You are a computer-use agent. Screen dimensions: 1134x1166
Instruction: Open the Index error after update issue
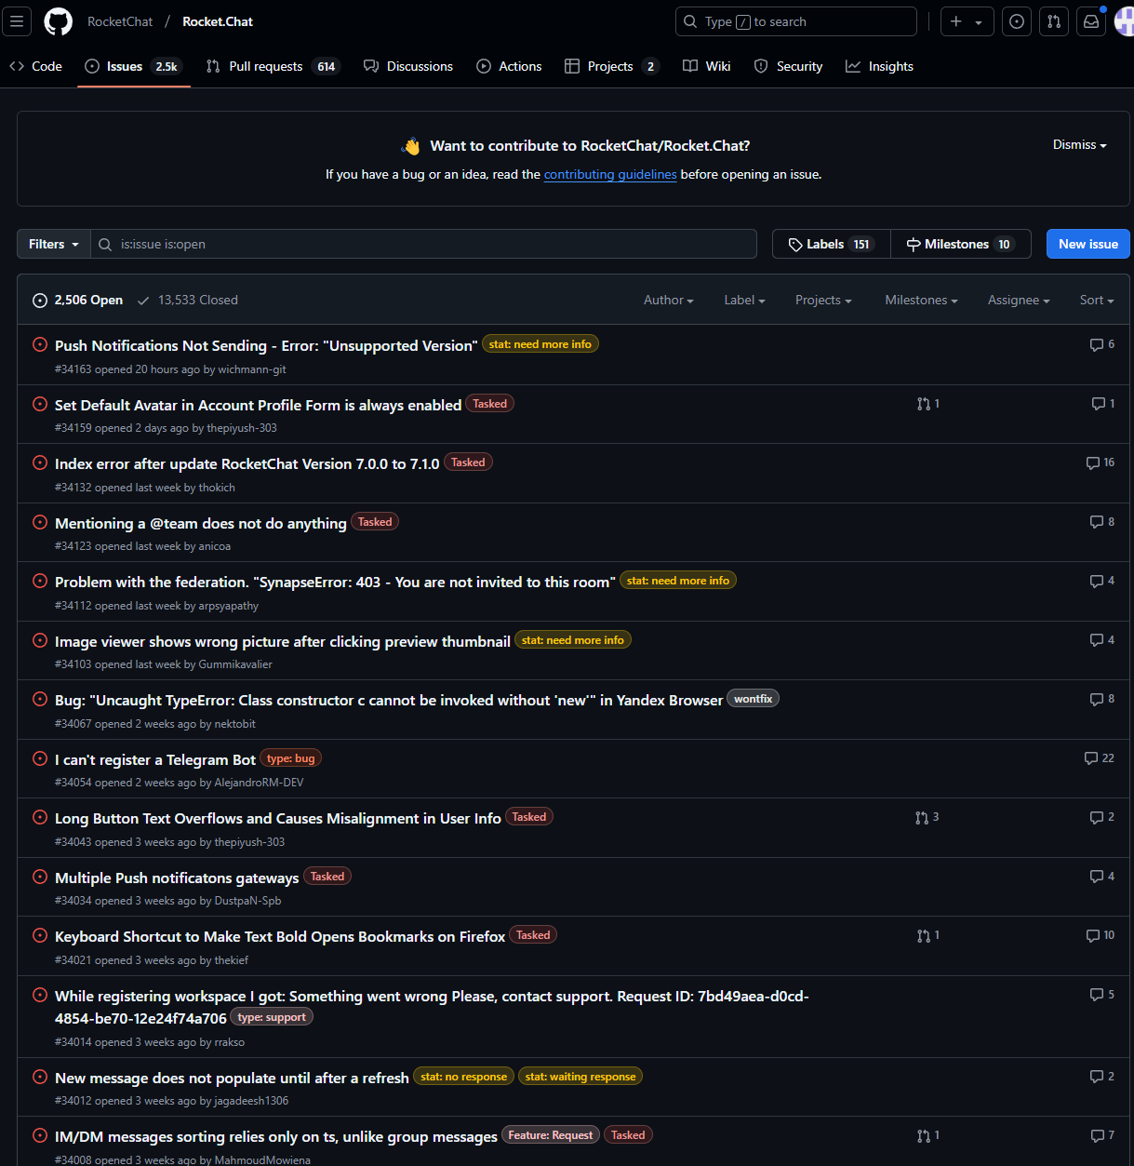(x=247, y=463)
